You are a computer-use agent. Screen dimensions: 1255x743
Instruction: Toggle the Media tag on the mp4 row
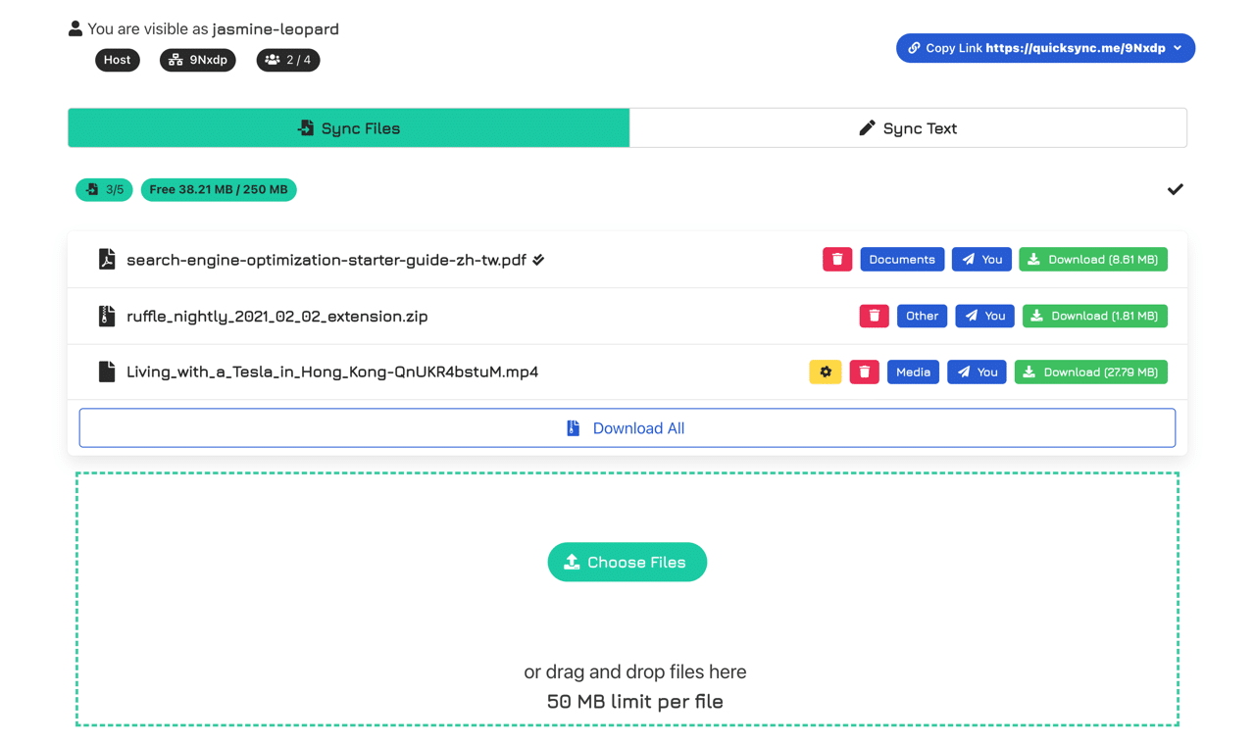tap(913, 371)
